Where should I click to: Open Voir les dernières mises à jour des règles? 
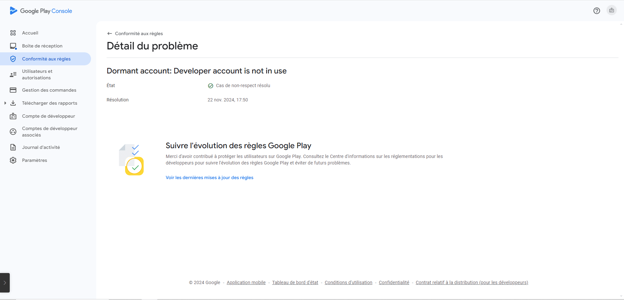click(209, 177)
